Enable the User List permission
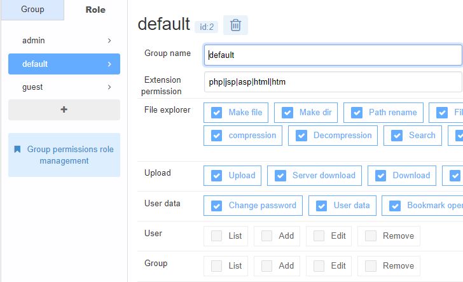 (x=216, y=236)
